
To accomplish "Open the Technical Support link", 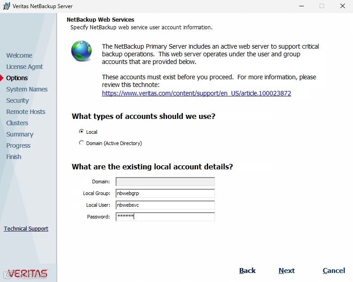I will pos(26,228).
